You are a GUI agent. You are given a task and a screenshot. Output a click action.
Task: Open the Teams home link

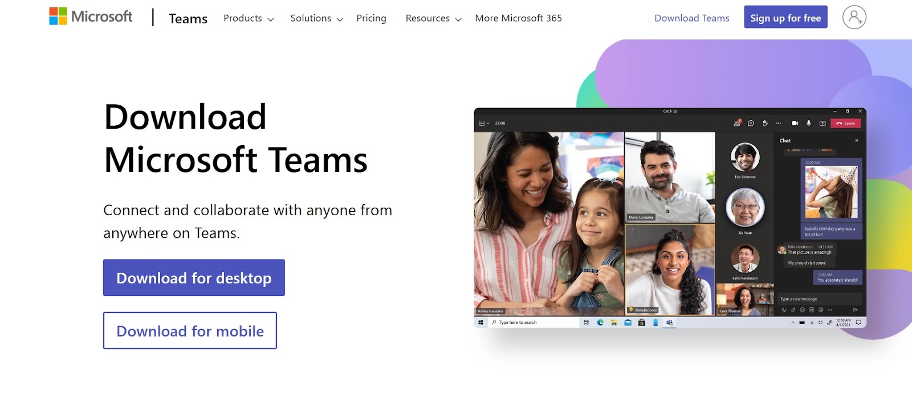click(188, 19)
